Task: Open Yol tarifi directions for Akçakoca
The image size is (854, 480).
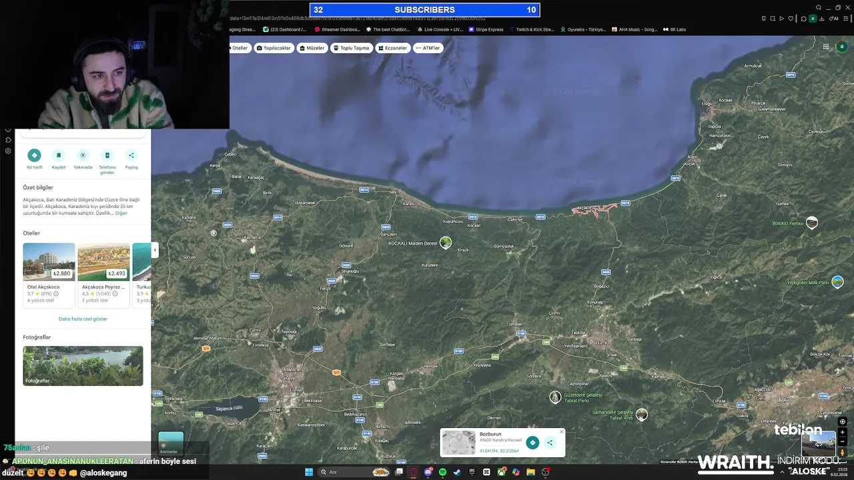Action: pyautogui.click(x=34, y=155)
